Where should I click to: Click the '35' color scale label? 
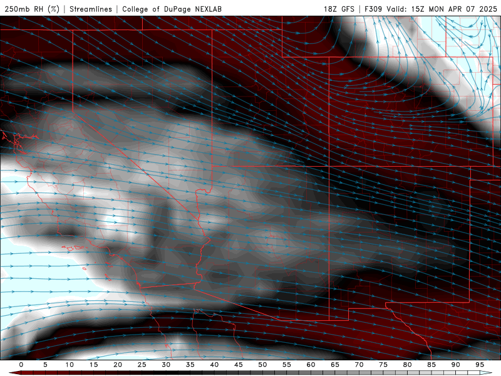click(x=190, y=365)
